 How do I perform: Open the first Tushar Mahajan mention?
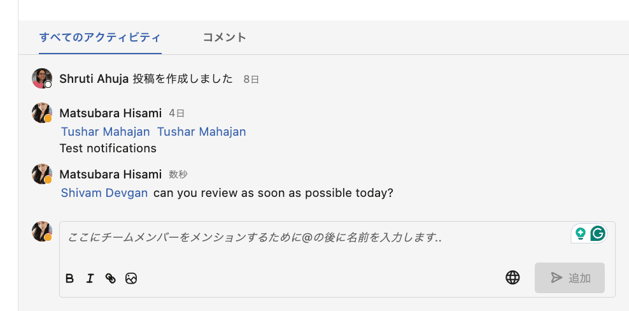(x=106, y=132)
